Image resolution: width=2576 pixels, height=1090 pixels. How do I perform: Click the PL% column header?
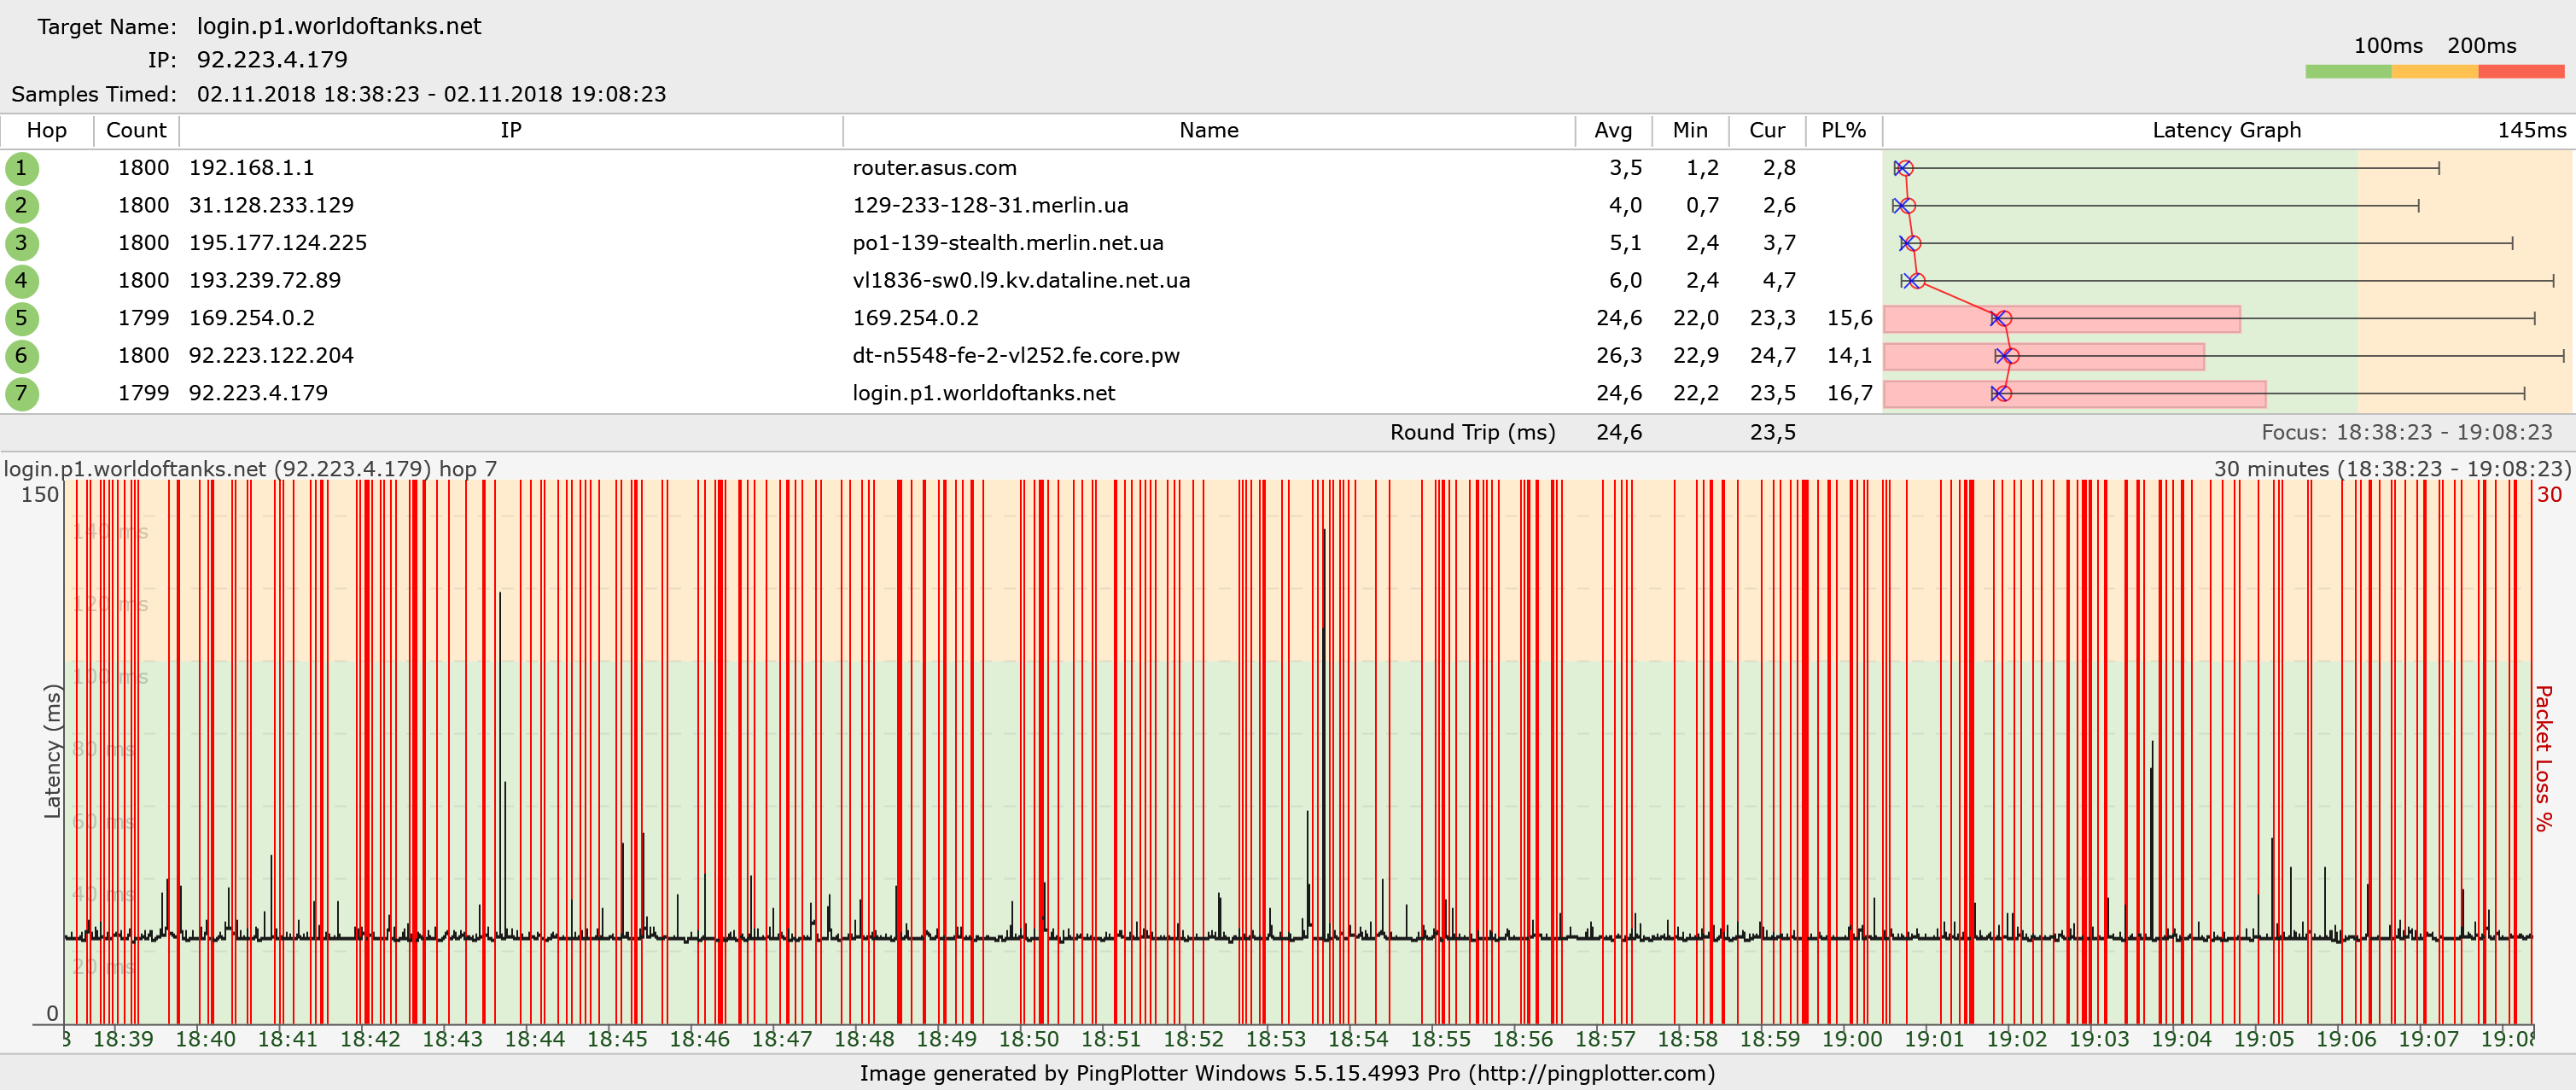1843,130
